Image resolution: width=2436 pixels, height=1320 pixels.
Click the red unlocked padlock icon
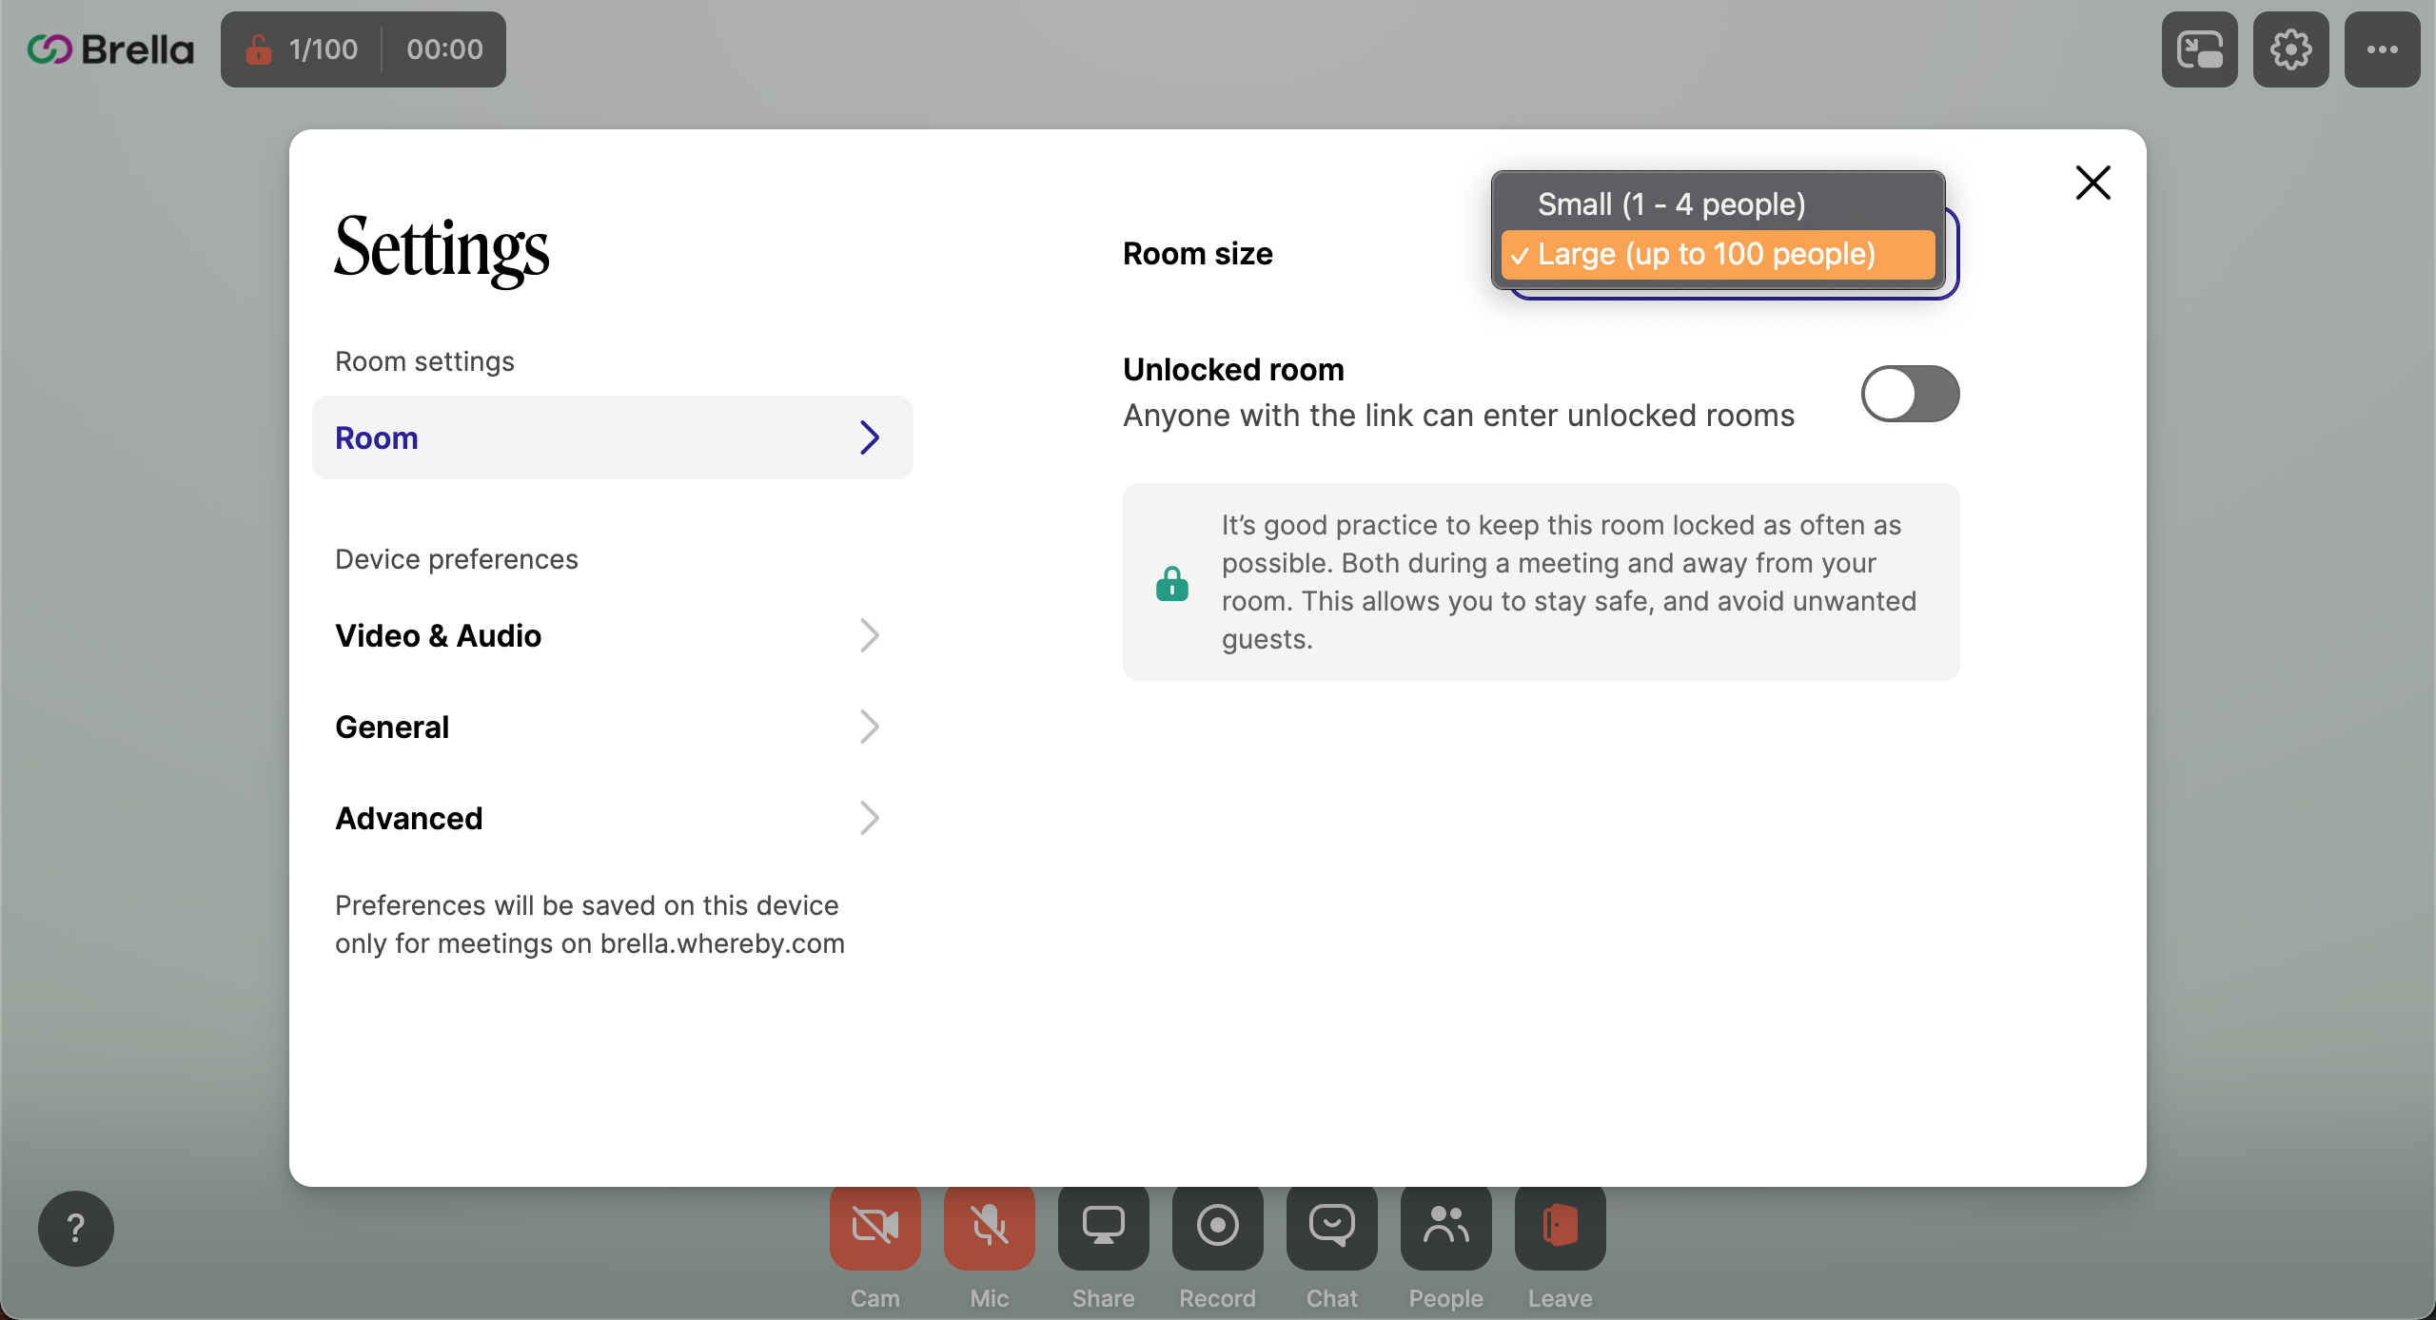258,49
